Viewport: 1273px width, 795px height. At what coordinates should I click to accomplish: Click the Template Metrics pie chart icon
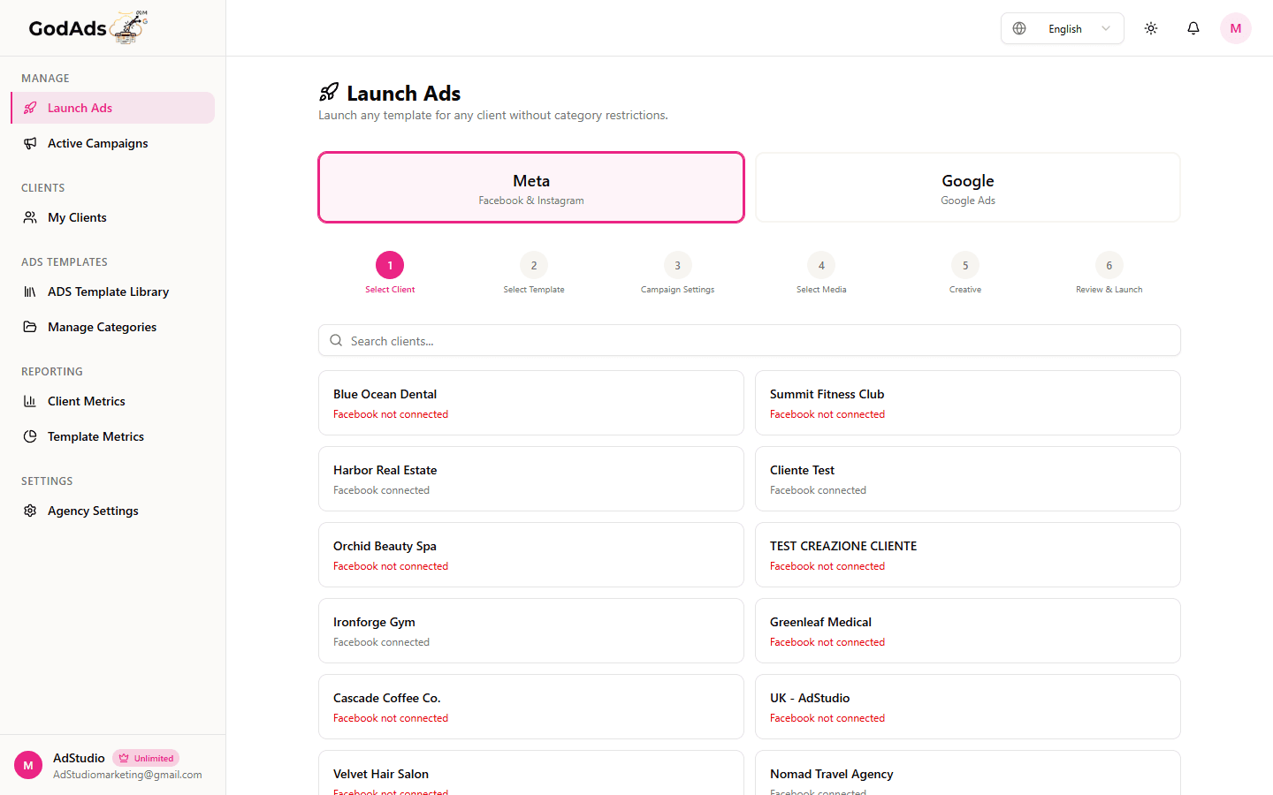click(x=30, y=435)
